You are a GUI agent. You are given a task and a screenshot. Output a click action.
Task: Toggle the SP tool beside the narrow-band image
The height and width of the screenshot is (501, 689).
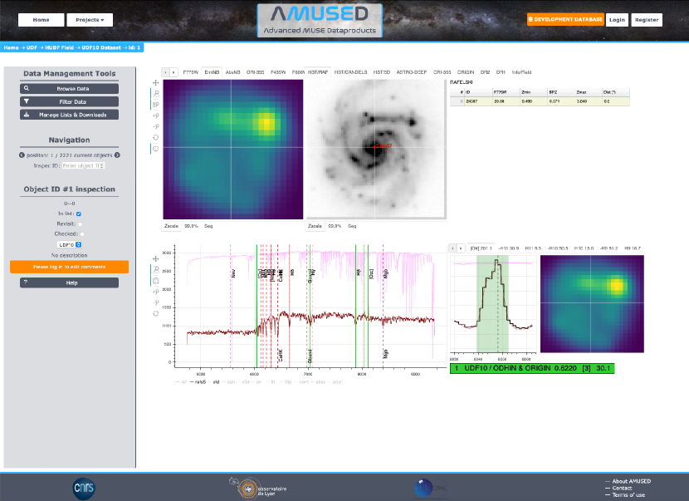[155, 105]
